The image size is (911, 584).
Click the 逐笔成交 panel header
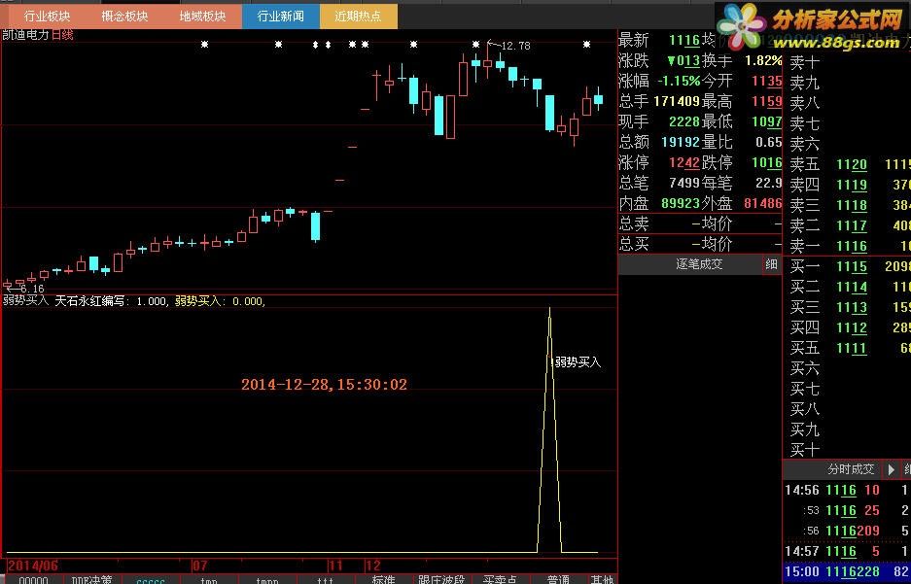(x=699, y=264)
